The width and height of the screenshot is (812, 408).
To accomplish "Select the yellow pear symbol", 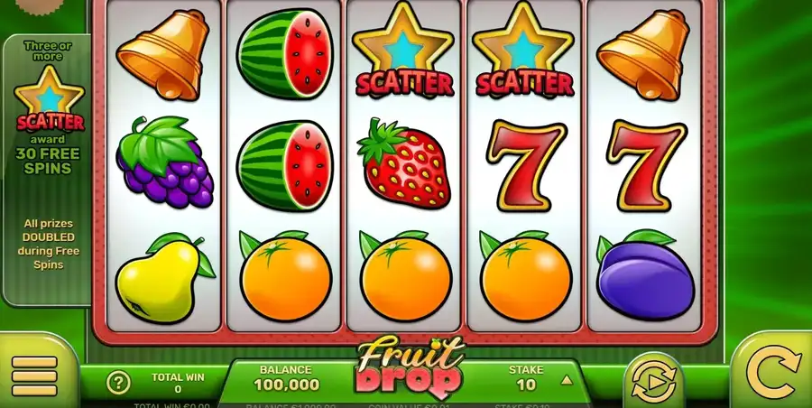I will pyautogui.click(x=163, y=277).
